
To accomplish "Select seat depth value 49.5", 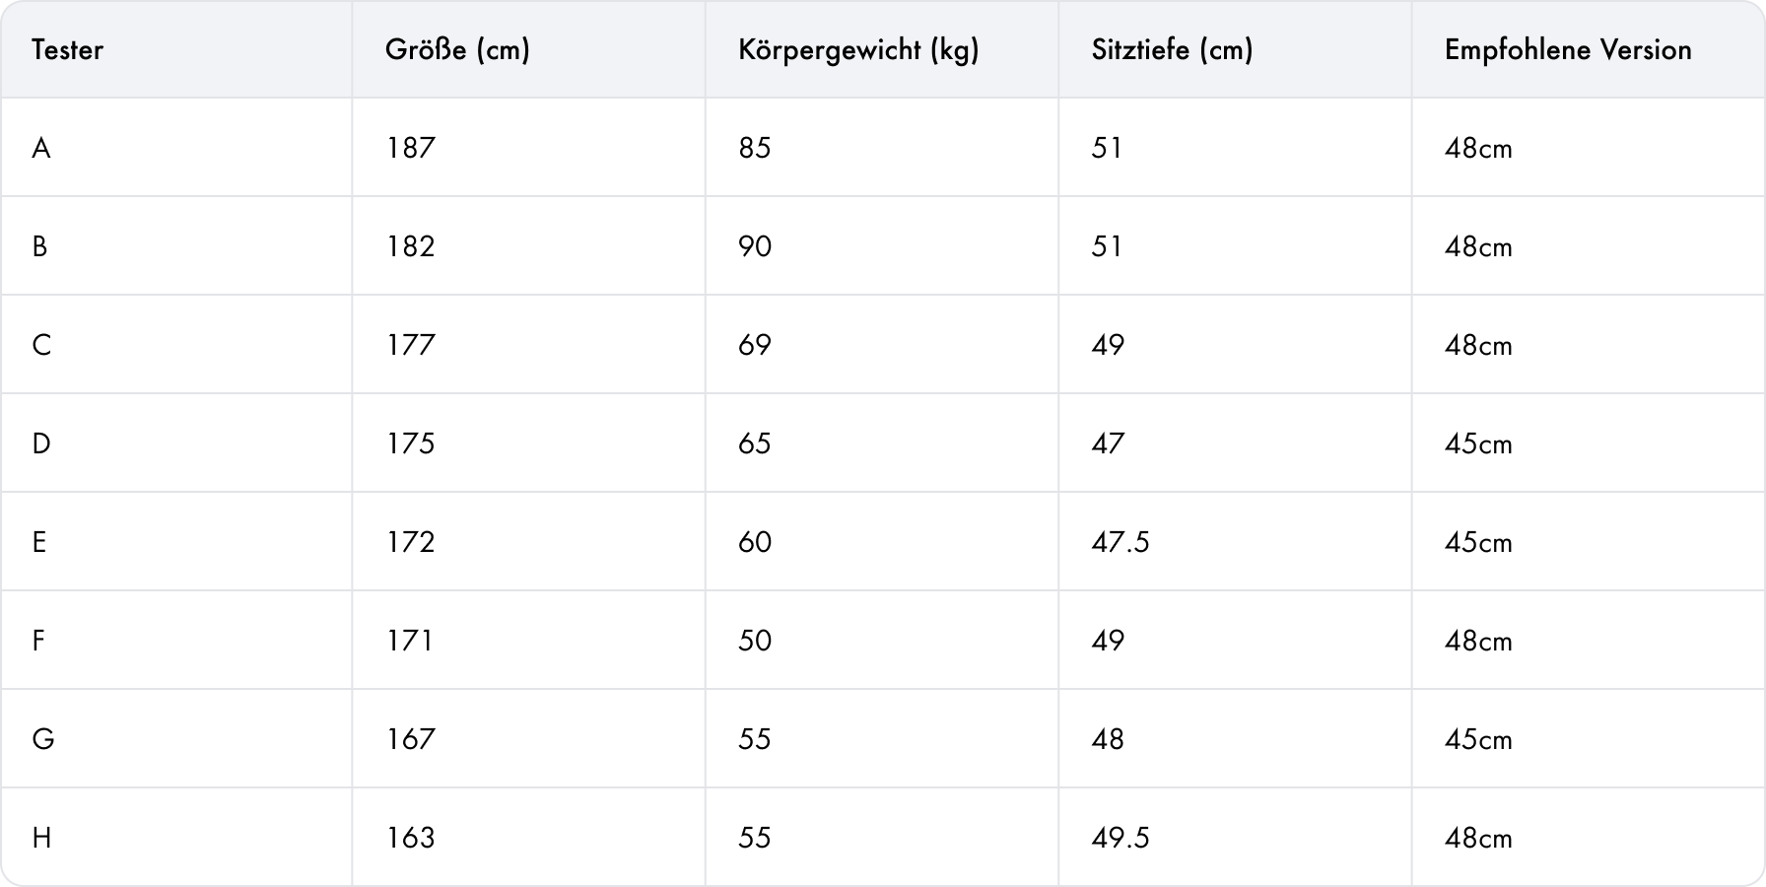I will point(1121,838).
